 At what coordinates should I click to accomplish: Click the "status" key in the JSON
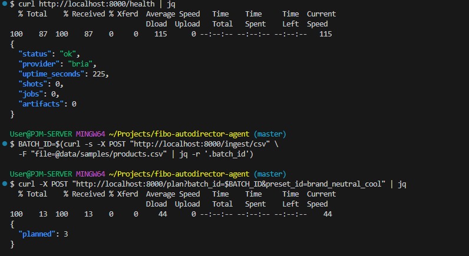point(35,54)
